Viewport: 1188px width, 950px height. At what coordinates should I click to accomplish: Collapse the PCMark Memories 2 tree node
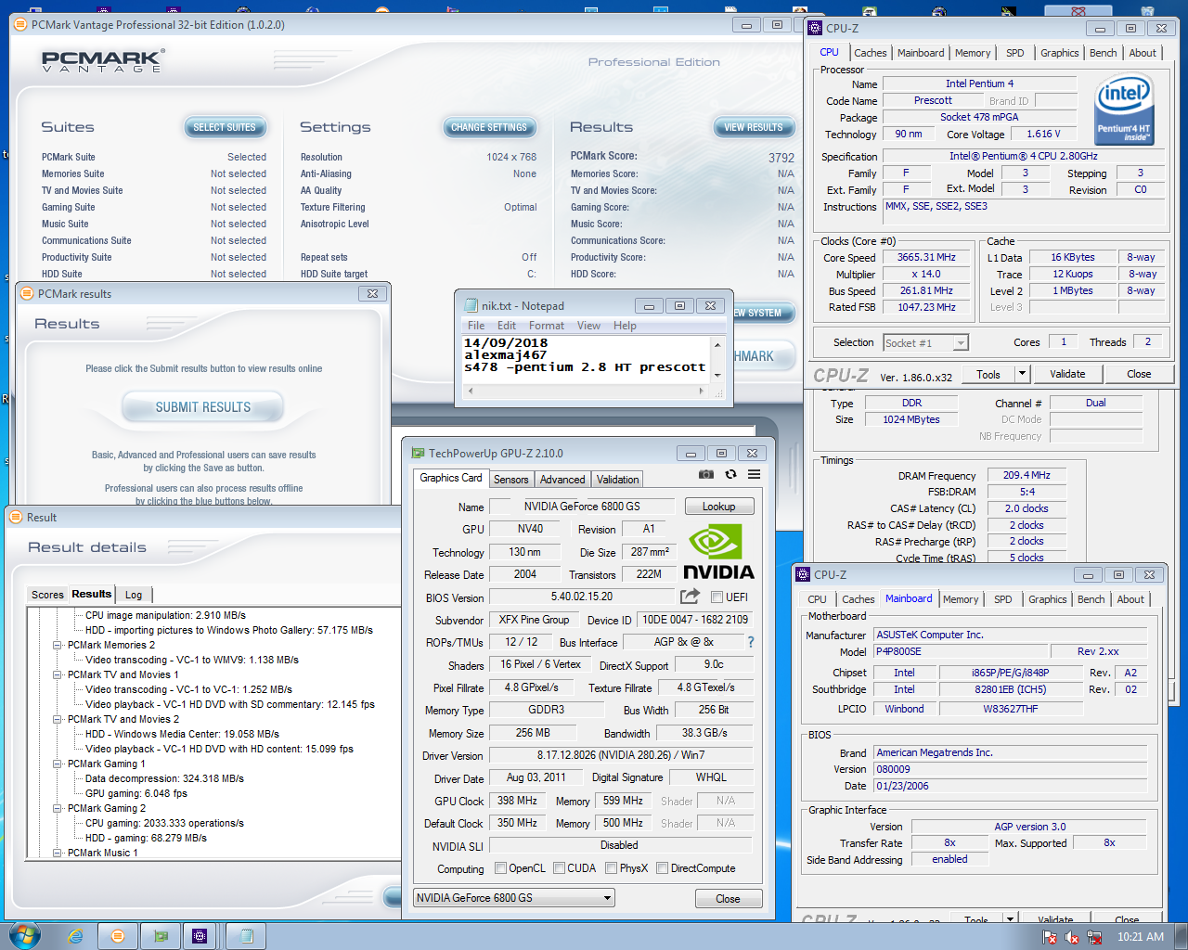pos(58,645)
